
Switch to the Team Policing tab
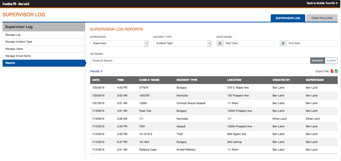tap(322, 18)
